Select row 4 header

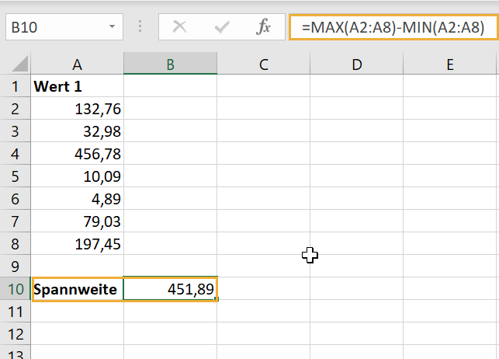(16, 154)
